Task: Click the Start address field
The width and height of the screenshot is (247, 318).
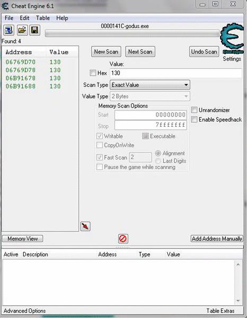Action: [x=151, y=115]
